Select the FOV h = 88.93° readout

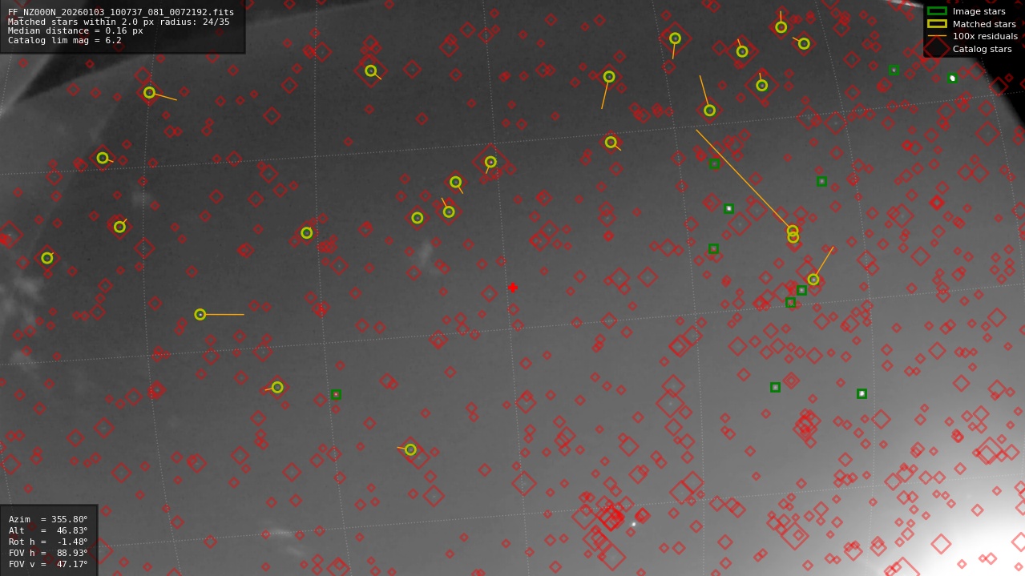[x=48, y=552]
